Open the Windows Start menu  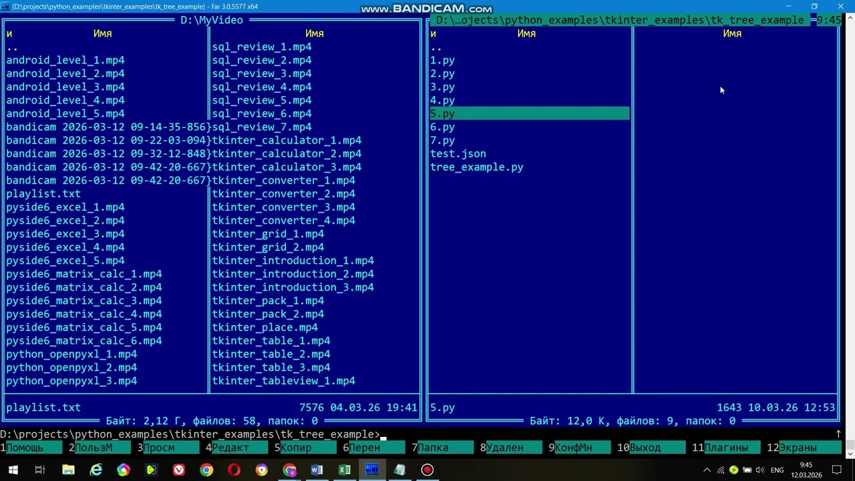click(13, 470)
